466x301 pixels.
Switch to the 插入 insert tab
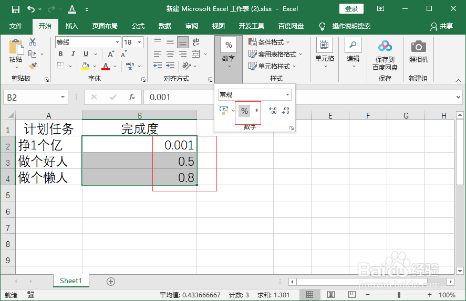[x=71, y=26]
